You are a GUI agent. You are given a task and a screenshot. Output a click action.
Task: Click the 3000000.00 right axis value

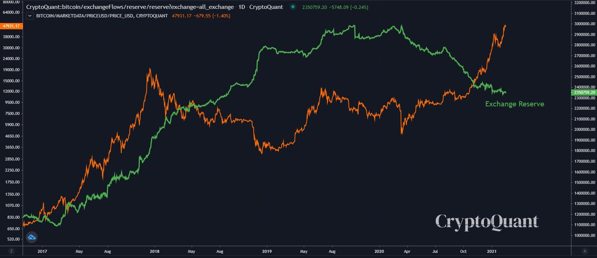tap(585, 24)
